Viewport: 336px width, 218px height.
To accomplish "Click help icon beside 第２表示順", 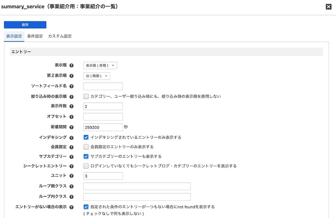I will coord(71,76).
